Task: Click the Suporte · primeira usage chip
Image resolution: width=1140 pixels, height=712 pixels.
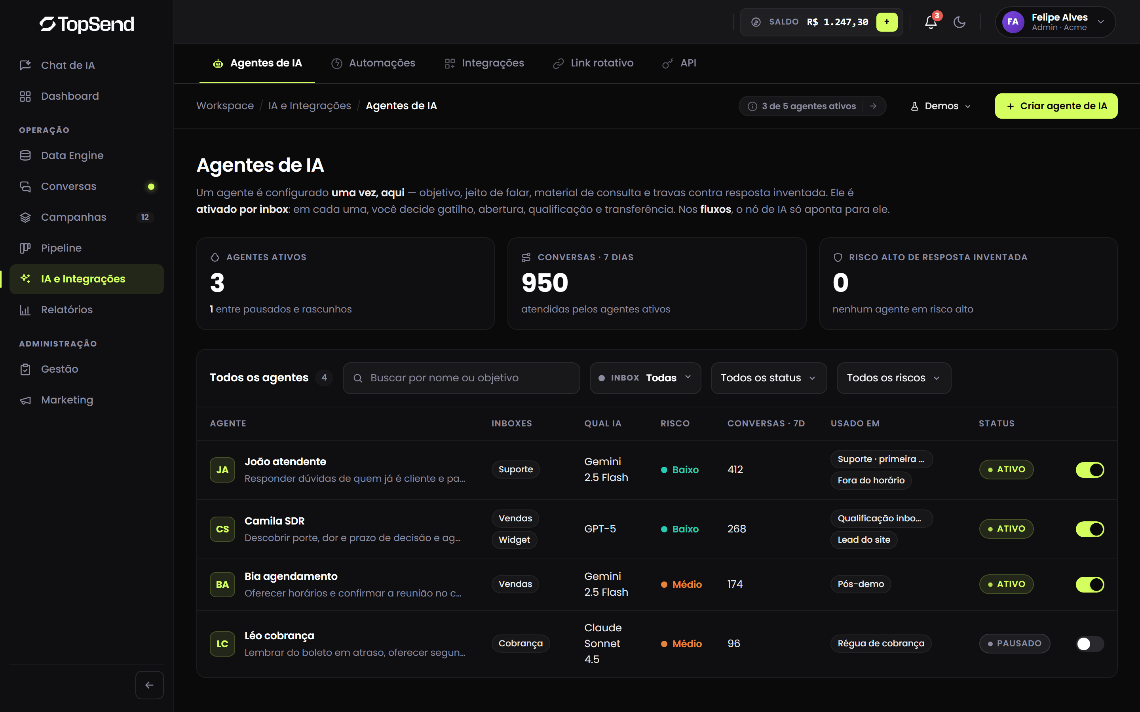Action: (x=882, y=459)
